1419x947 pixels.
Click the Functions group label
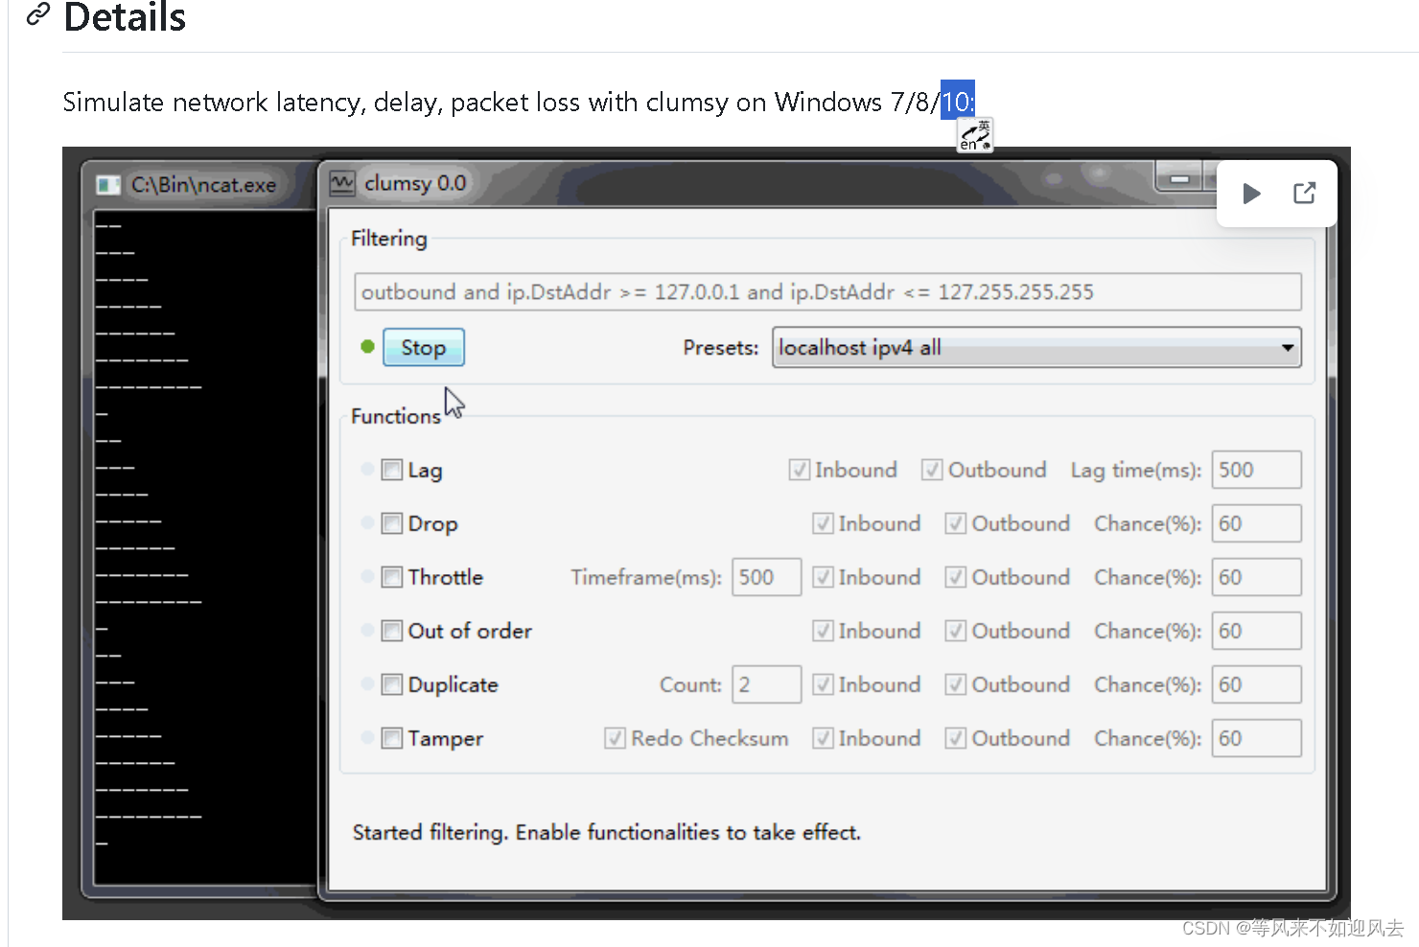(396, 416)
